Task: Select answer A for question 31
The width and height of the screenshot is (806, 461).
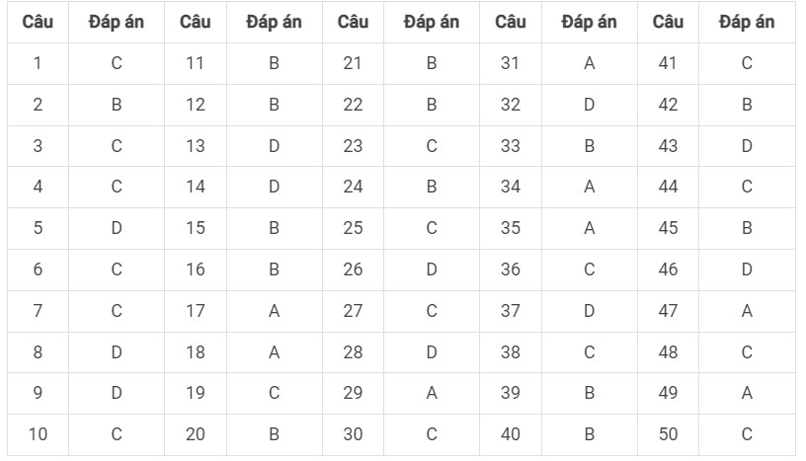Action: point(589,63)
